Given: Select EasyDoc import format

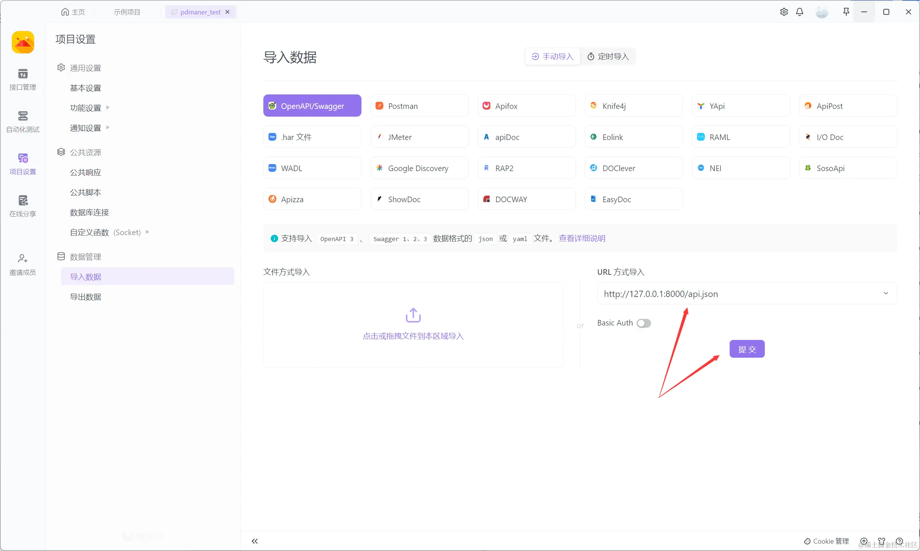Looking at the screenshot, I should 634,199.
